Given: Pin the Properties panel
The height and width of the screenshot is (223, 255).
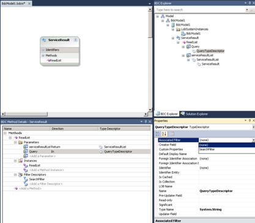Looking at the screenshot, I should (x=249, y=120).
